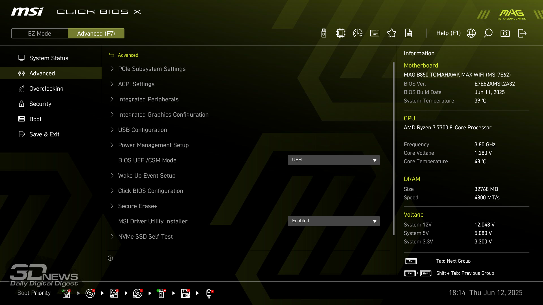Click the MSI logo
The width and height of the screenshot is (543, 305).
pyautogui.click(x=27, y=12)
